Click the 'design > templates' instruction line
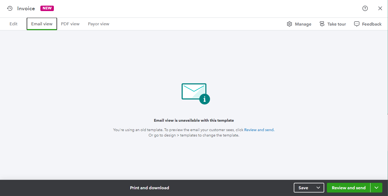388x196 pixels. pyautogui.click(x=194, y=135)
